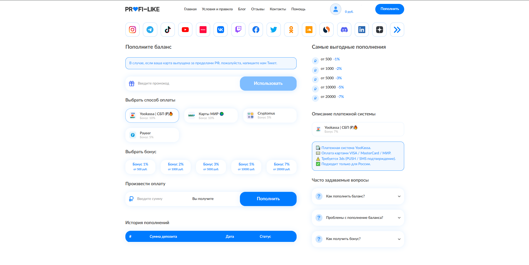Expand 'Как пополнить баланс?' question

click(358, 196)
